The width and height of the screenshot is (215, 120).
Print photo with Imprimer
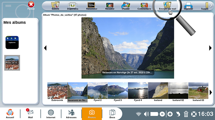coord(189,6)
